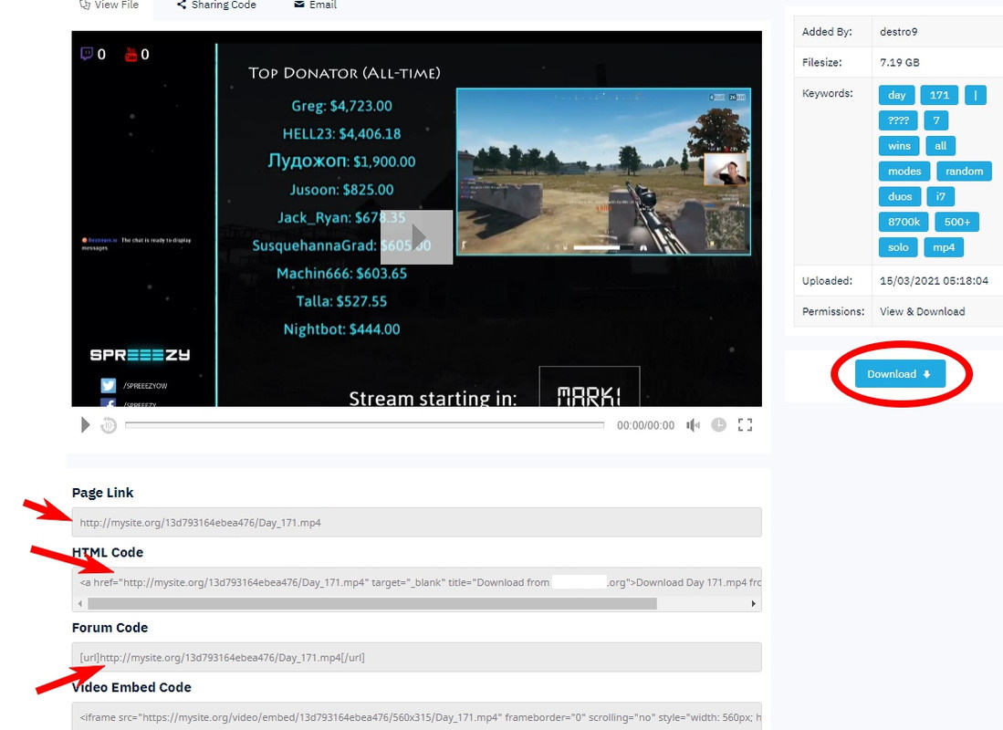Select the '????' keyword tag

898,120
